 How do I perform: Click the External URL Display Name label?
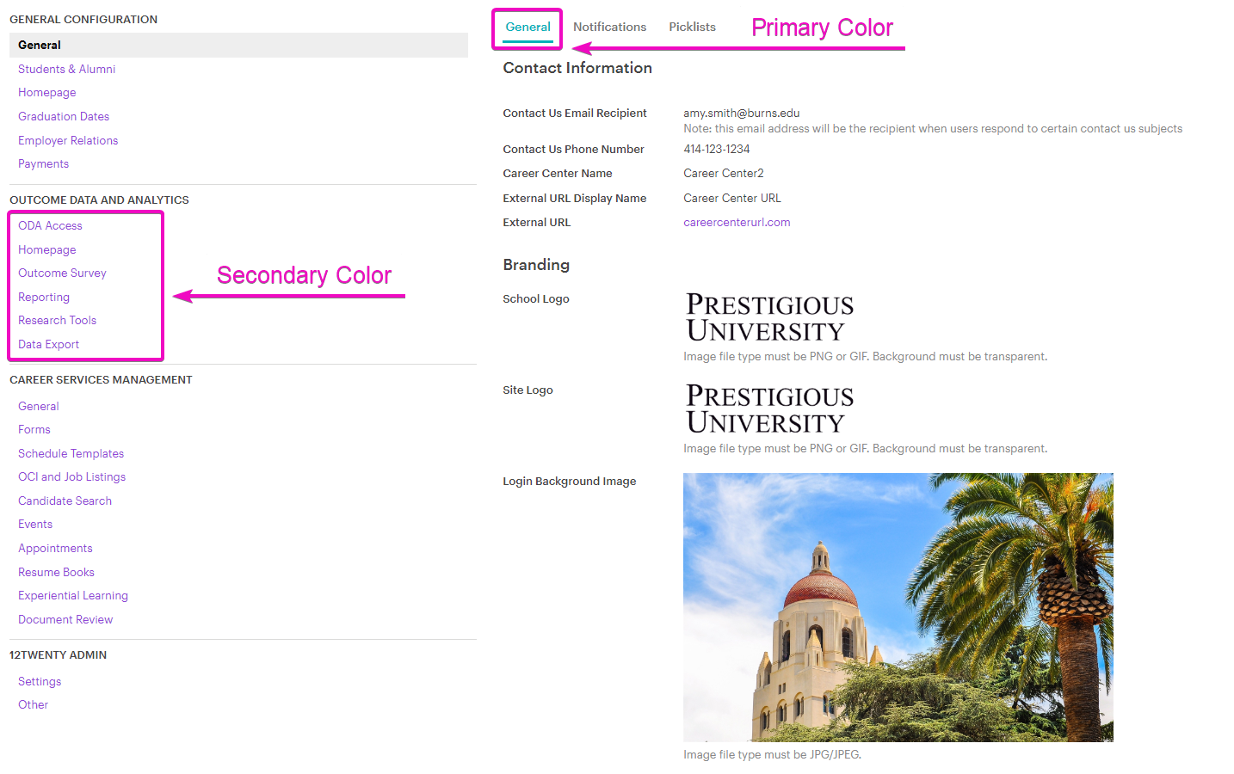(x=574, y=198)
